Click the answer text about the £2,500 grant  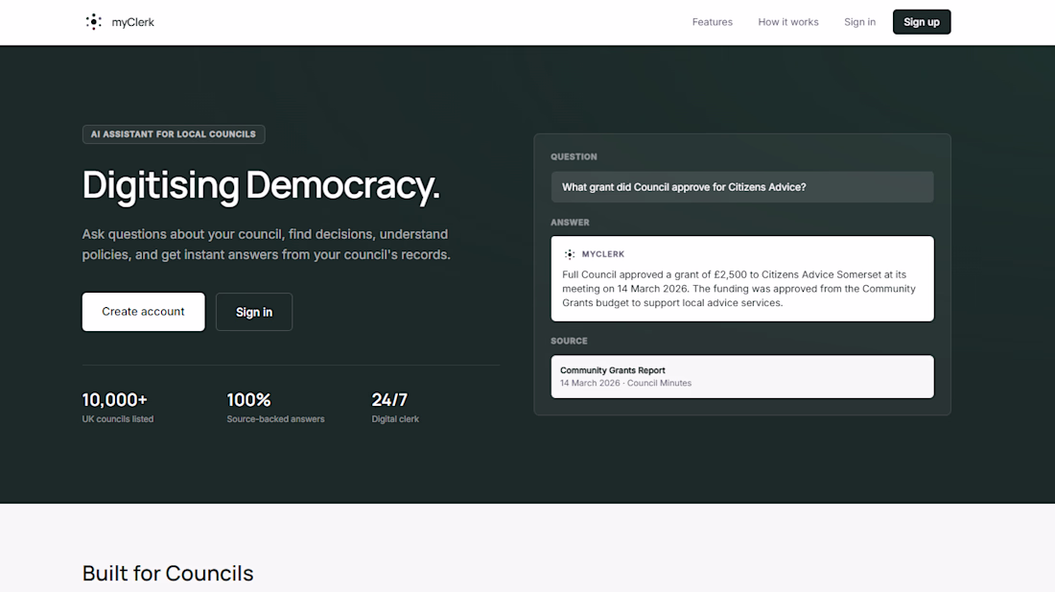click(x=738, y=289)
